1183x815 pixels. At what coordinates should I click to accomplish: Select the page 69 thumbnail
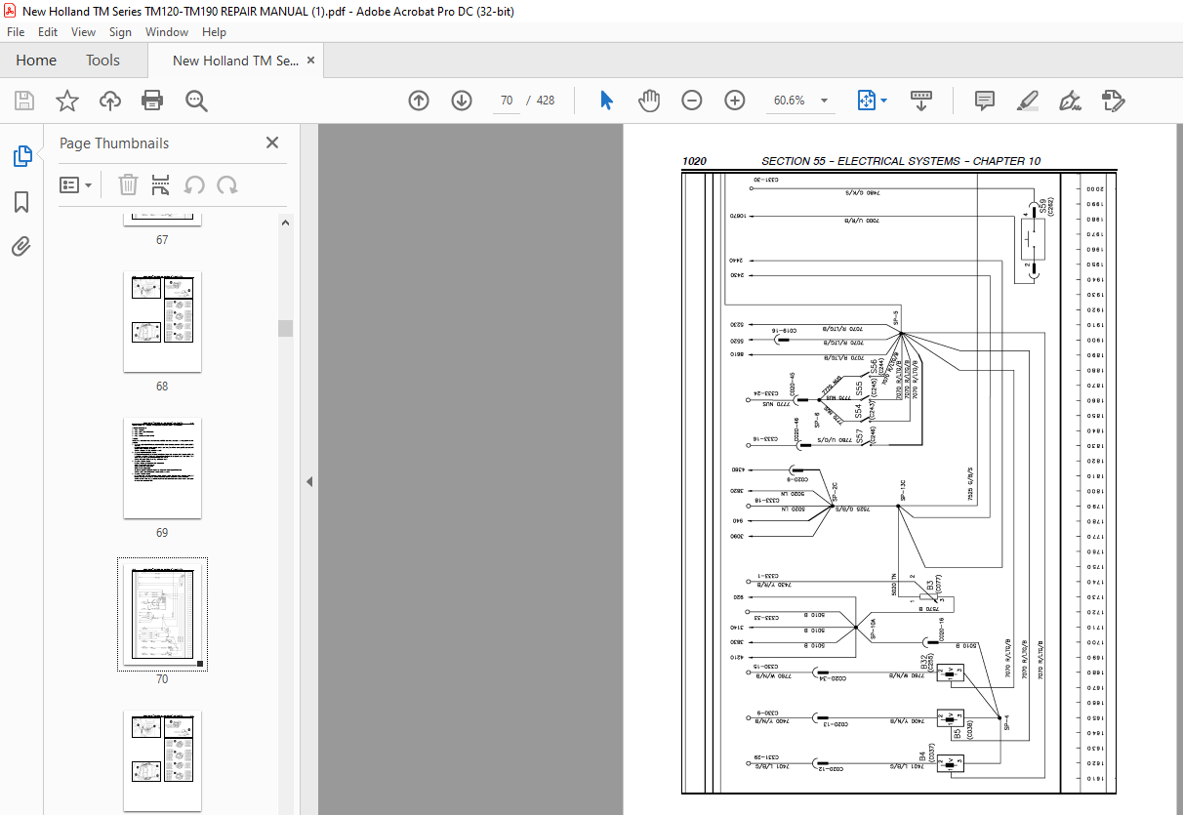tap(162, 469)
